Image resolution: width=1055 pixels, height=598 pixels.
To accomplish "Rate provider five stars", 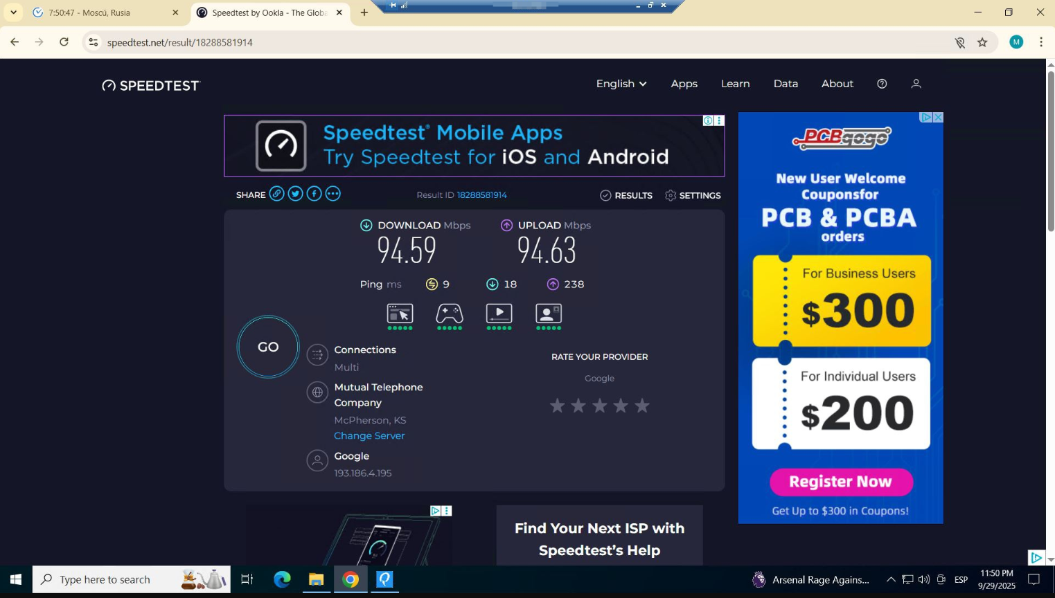I will [x=642, y=406].
